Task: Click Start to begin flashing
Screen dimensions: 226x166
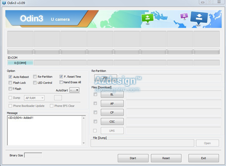Action: point(133,158)
